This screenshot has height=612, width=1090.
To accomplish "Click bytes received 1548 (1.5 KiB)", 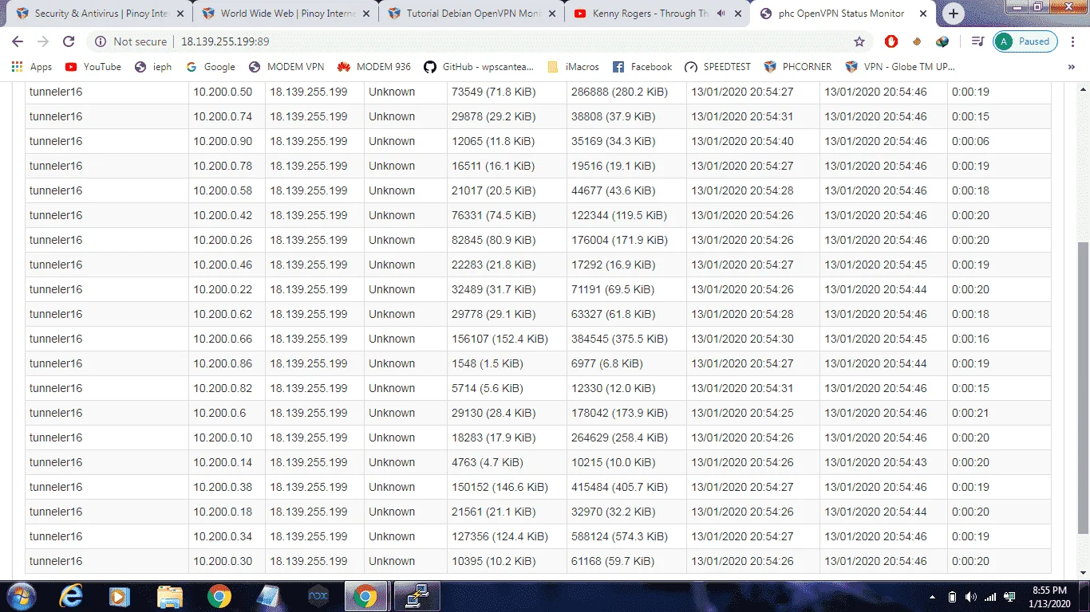I will pyautogui.click(x=488, y=363).
